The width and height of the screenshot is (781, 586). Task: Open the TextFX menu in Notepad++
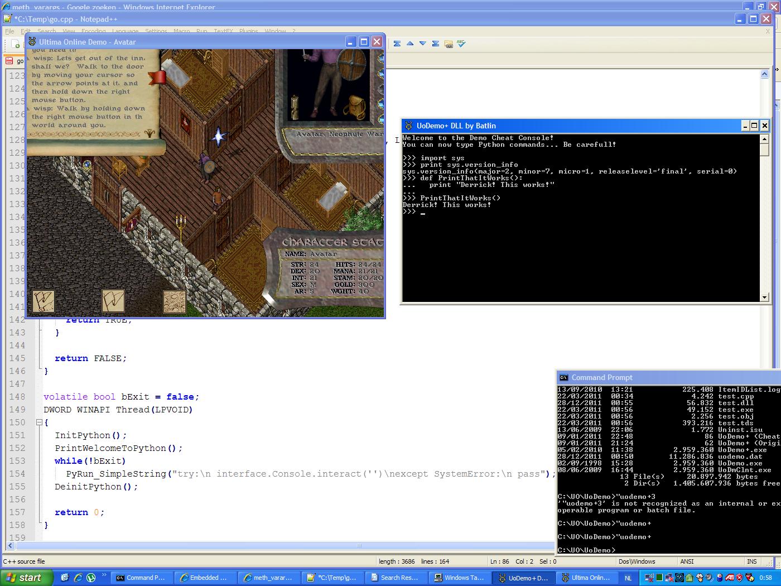coord(223,31)
